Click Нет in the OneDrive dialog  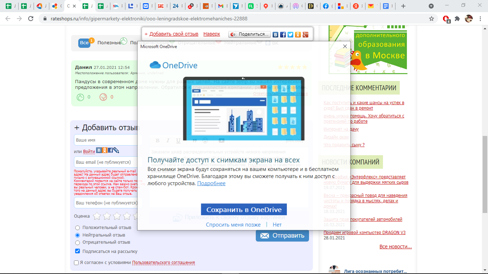(x=277, y=225)
